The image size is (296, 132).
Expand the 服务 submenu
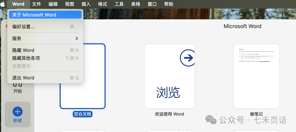[45, 38]
